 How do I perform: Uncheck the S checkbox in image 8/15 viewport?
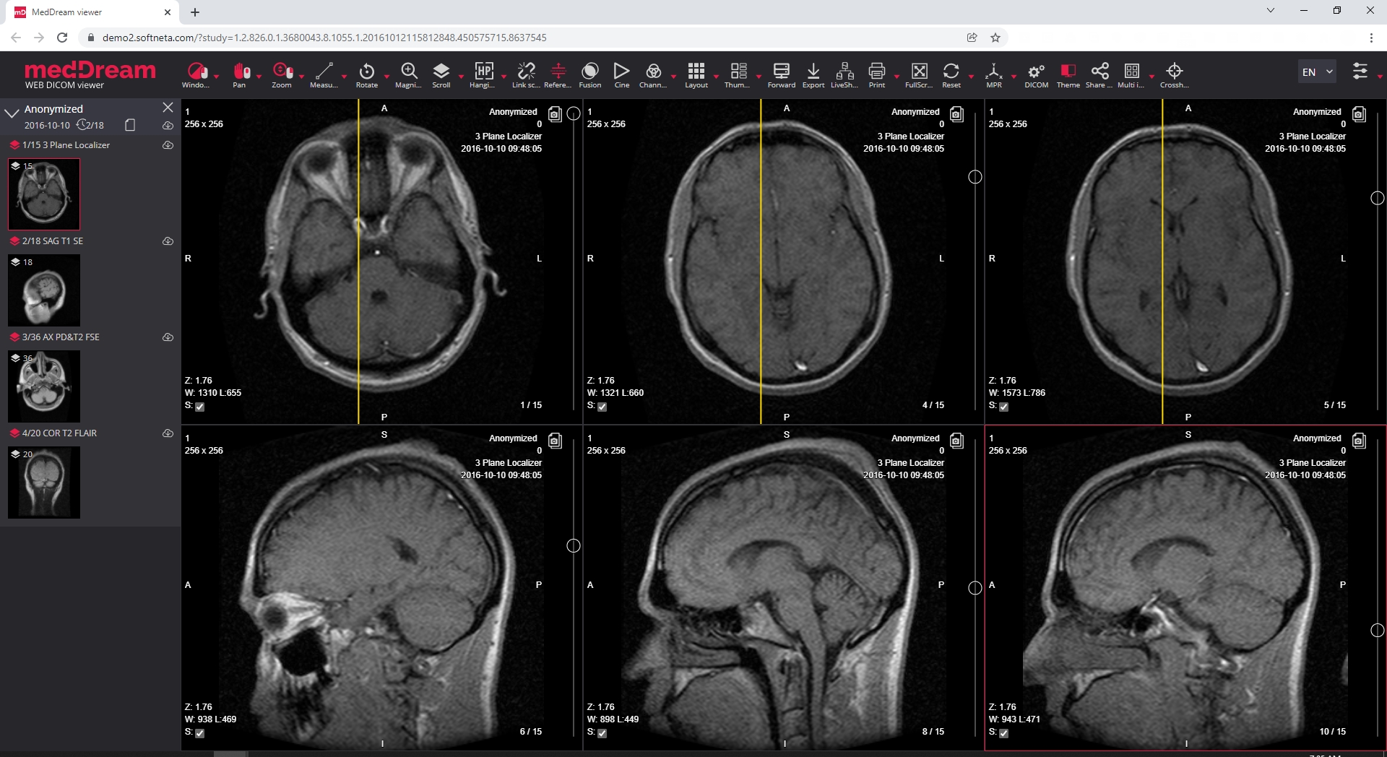pyautogui.click(x=602, y=733)
